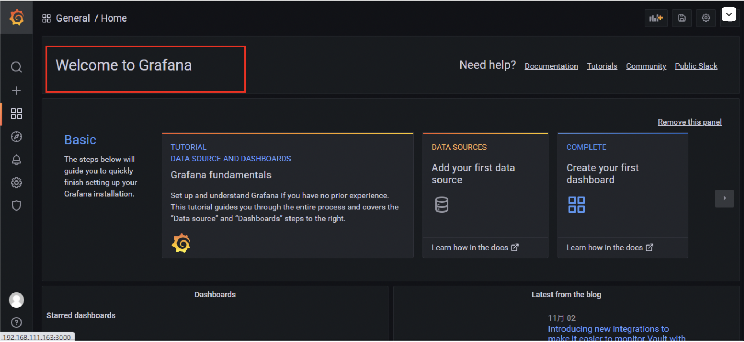Click the 192.168.111.163:3000 status URL
The width and height of the screenshot is (744, 342).
pos(37,337)
